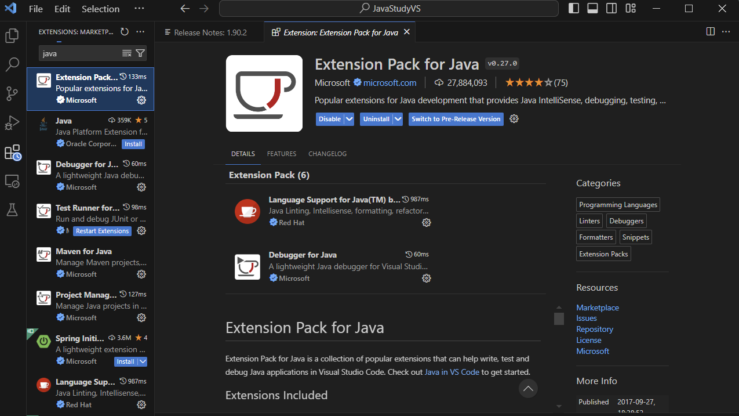Open gear for Maven for Java

pos(141,274)
